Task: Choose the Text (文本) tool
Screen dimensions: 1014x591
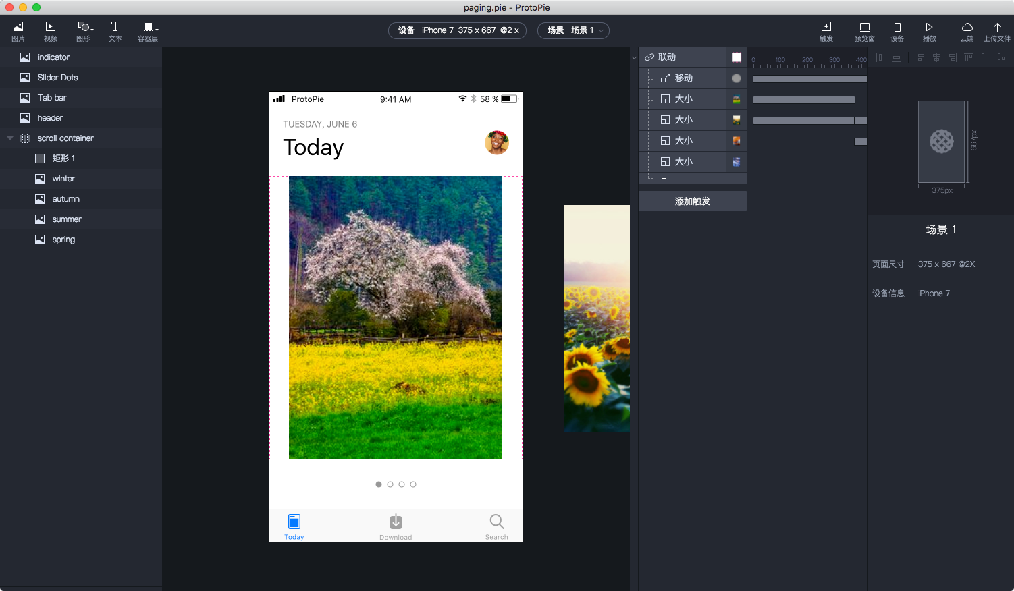Action: pyautogui.click(x=115, y=31)
